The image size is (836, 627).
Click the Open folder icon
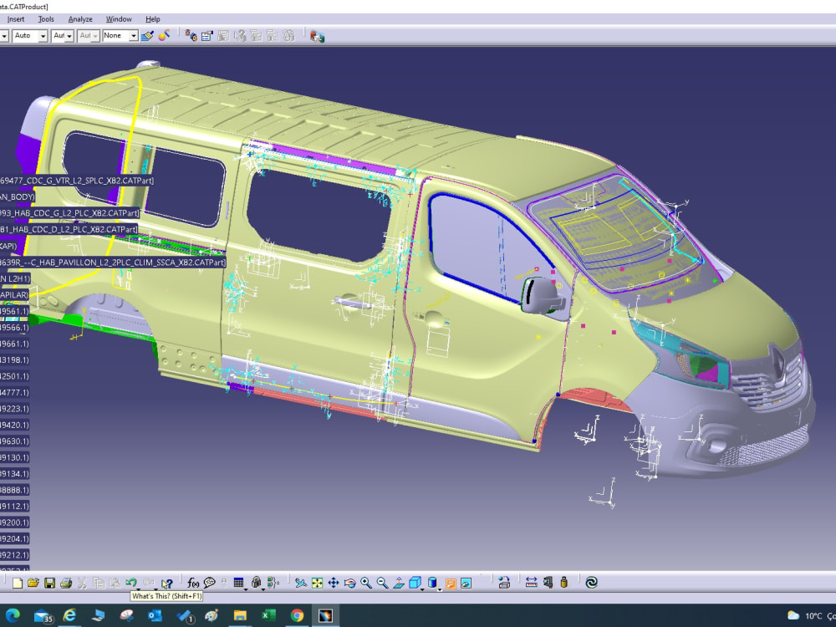(x=33, y=583)
